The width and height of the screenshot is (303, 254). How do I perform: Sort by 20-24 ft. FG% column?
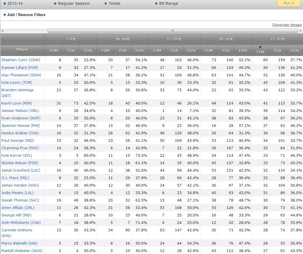243,51
